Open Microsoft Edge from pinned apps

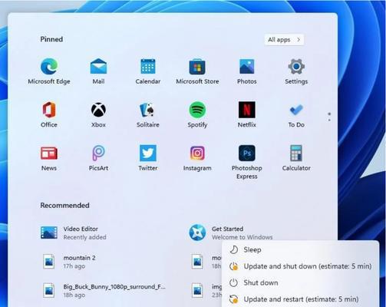coord(49,71)
